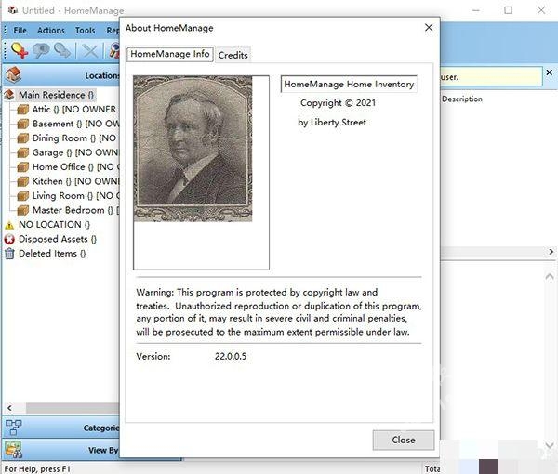This screenshot has height=474, width=558.
Task: Select the Basement location
Action: [76, 124]
